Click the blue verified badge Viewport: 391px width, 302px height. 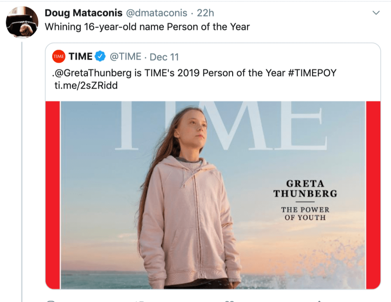click(100, 57)
